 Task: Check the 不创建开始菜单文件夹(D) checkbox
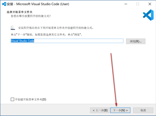[x=13, y=99]
